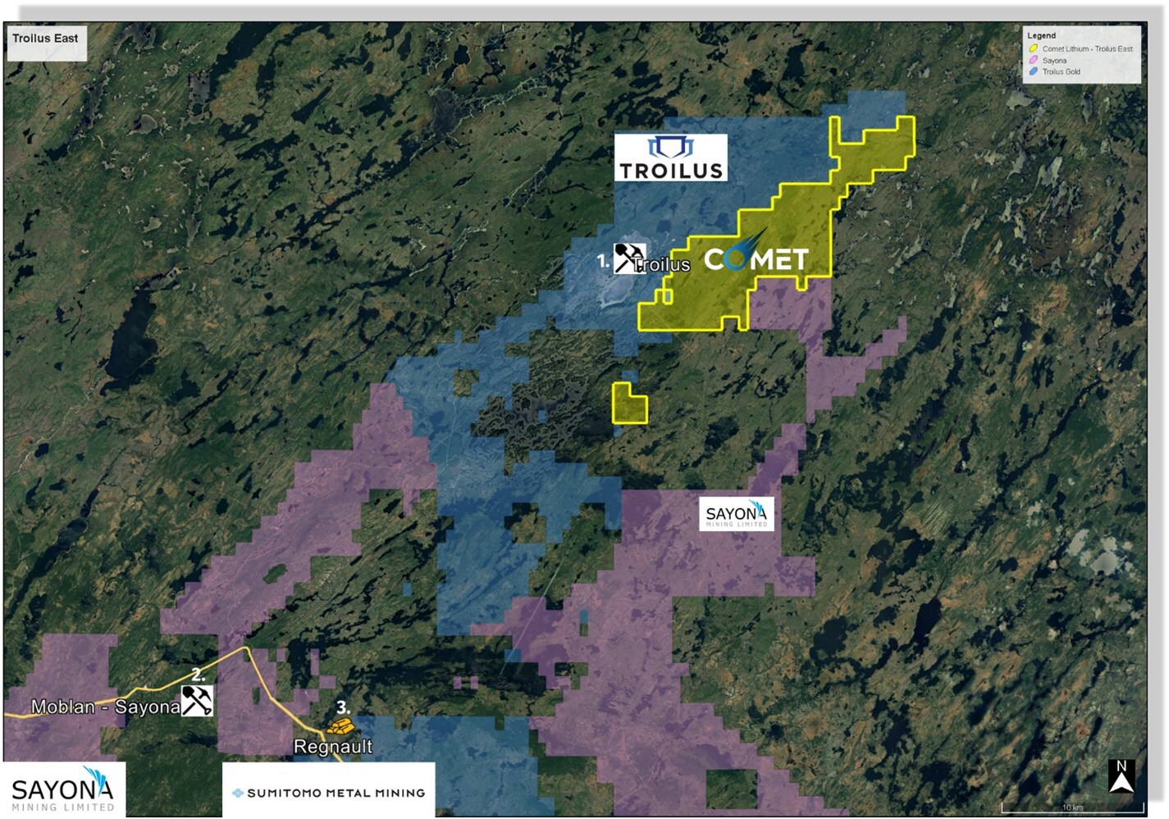Click the 'Legend' heading

(1042, 35)
